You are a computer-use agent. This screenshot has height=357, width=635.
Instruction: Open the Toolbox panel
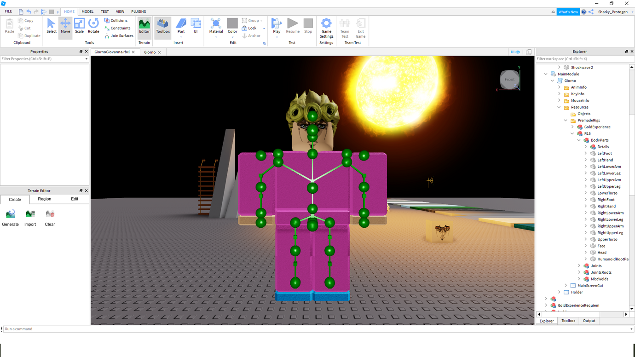[162, 26]
